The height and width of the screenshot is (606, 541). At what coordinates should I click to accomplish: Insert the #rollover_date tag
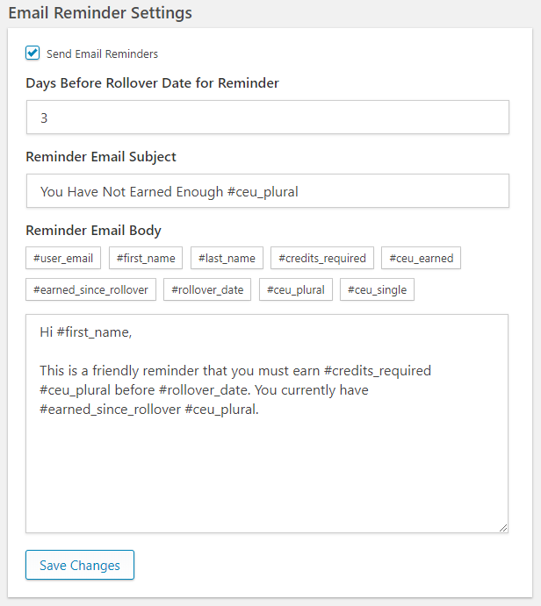pos(207,289)
